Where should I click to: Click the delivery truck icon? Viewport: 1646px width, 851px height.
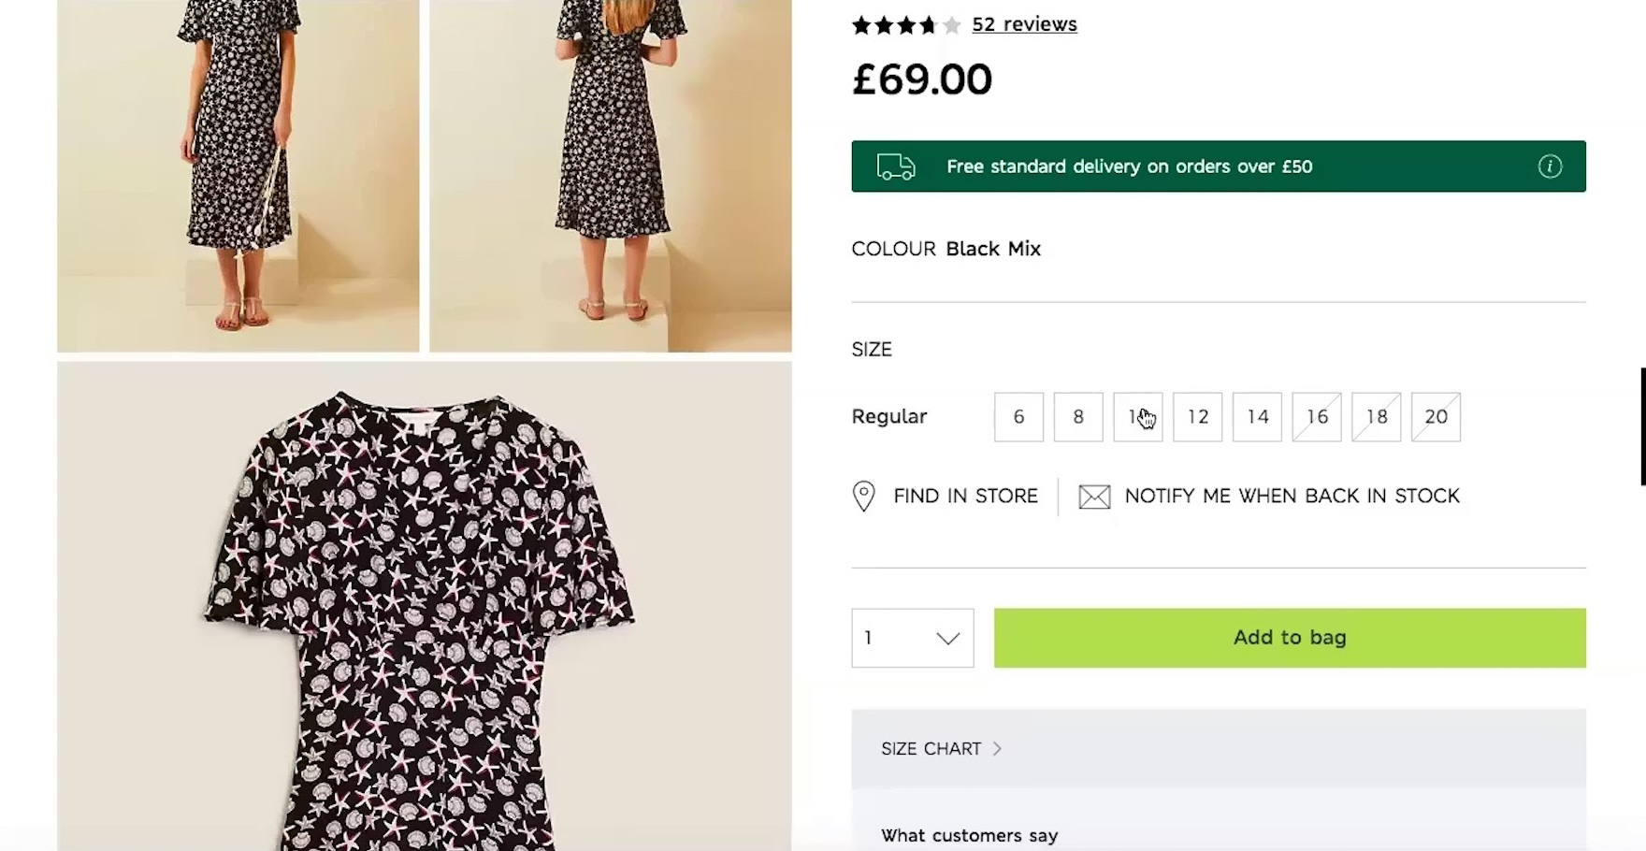click(x=896, y=166)
